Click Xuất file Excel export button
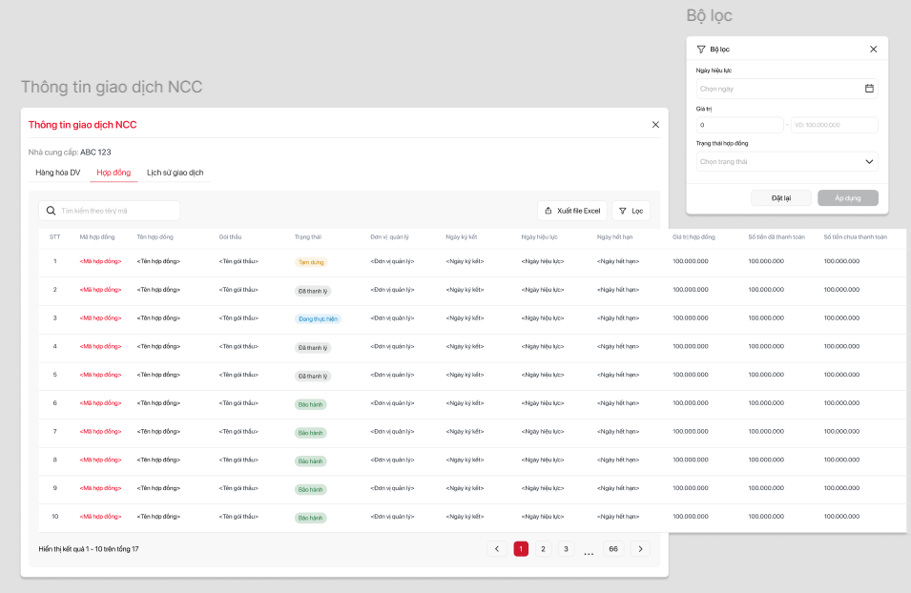 point(572,211)
